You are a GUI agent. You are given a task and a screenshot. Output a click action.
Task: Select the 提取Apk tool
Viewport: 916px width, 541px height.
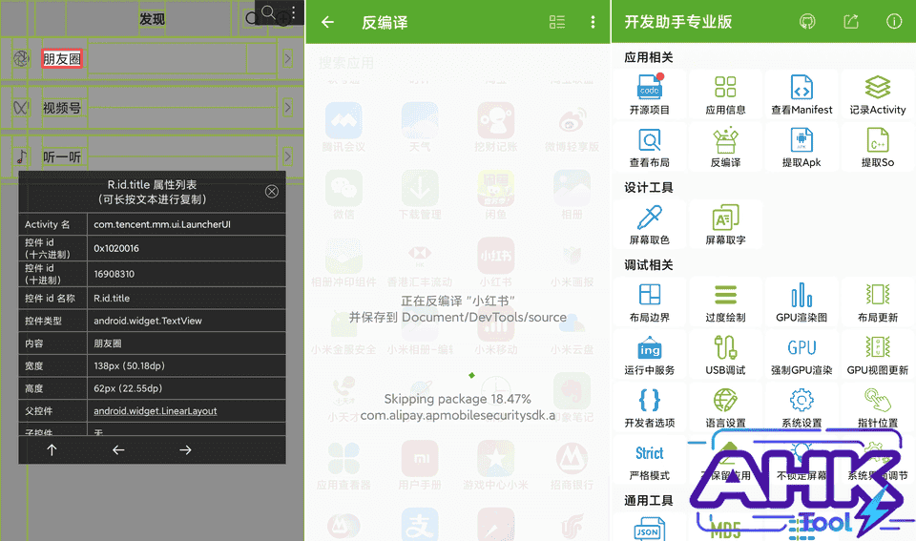pyautogui.click(x=801, y=147)
